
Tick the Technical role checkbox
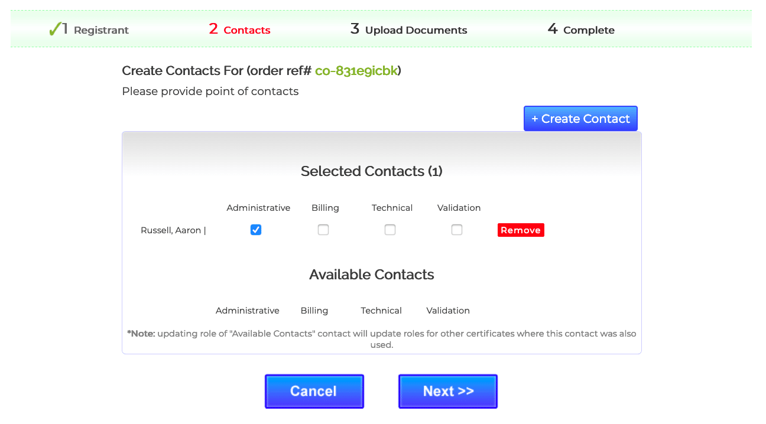[390, 230]
